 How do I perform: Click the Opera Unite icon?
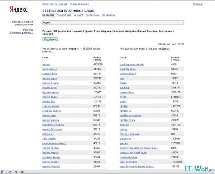[x=16, y=172]
